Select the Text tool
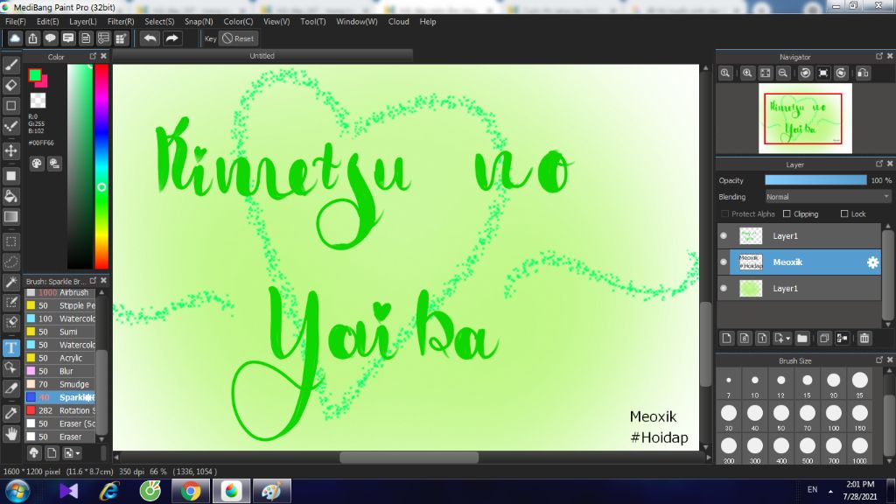This screenshot has height=504, width=896. coord(10,348)
